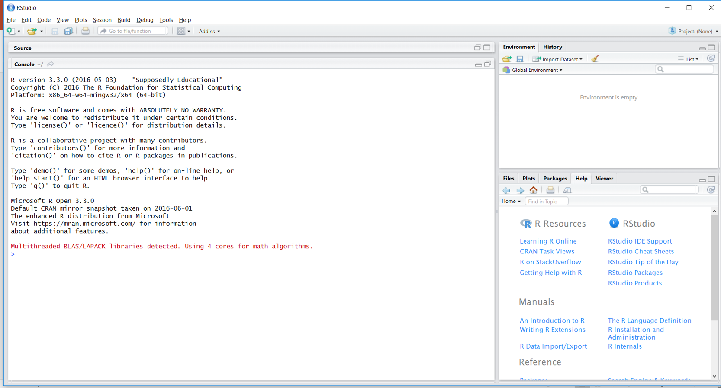Open the CRAN Task Views link
This screenshot has width=721, height=388.
pos(547,251)
